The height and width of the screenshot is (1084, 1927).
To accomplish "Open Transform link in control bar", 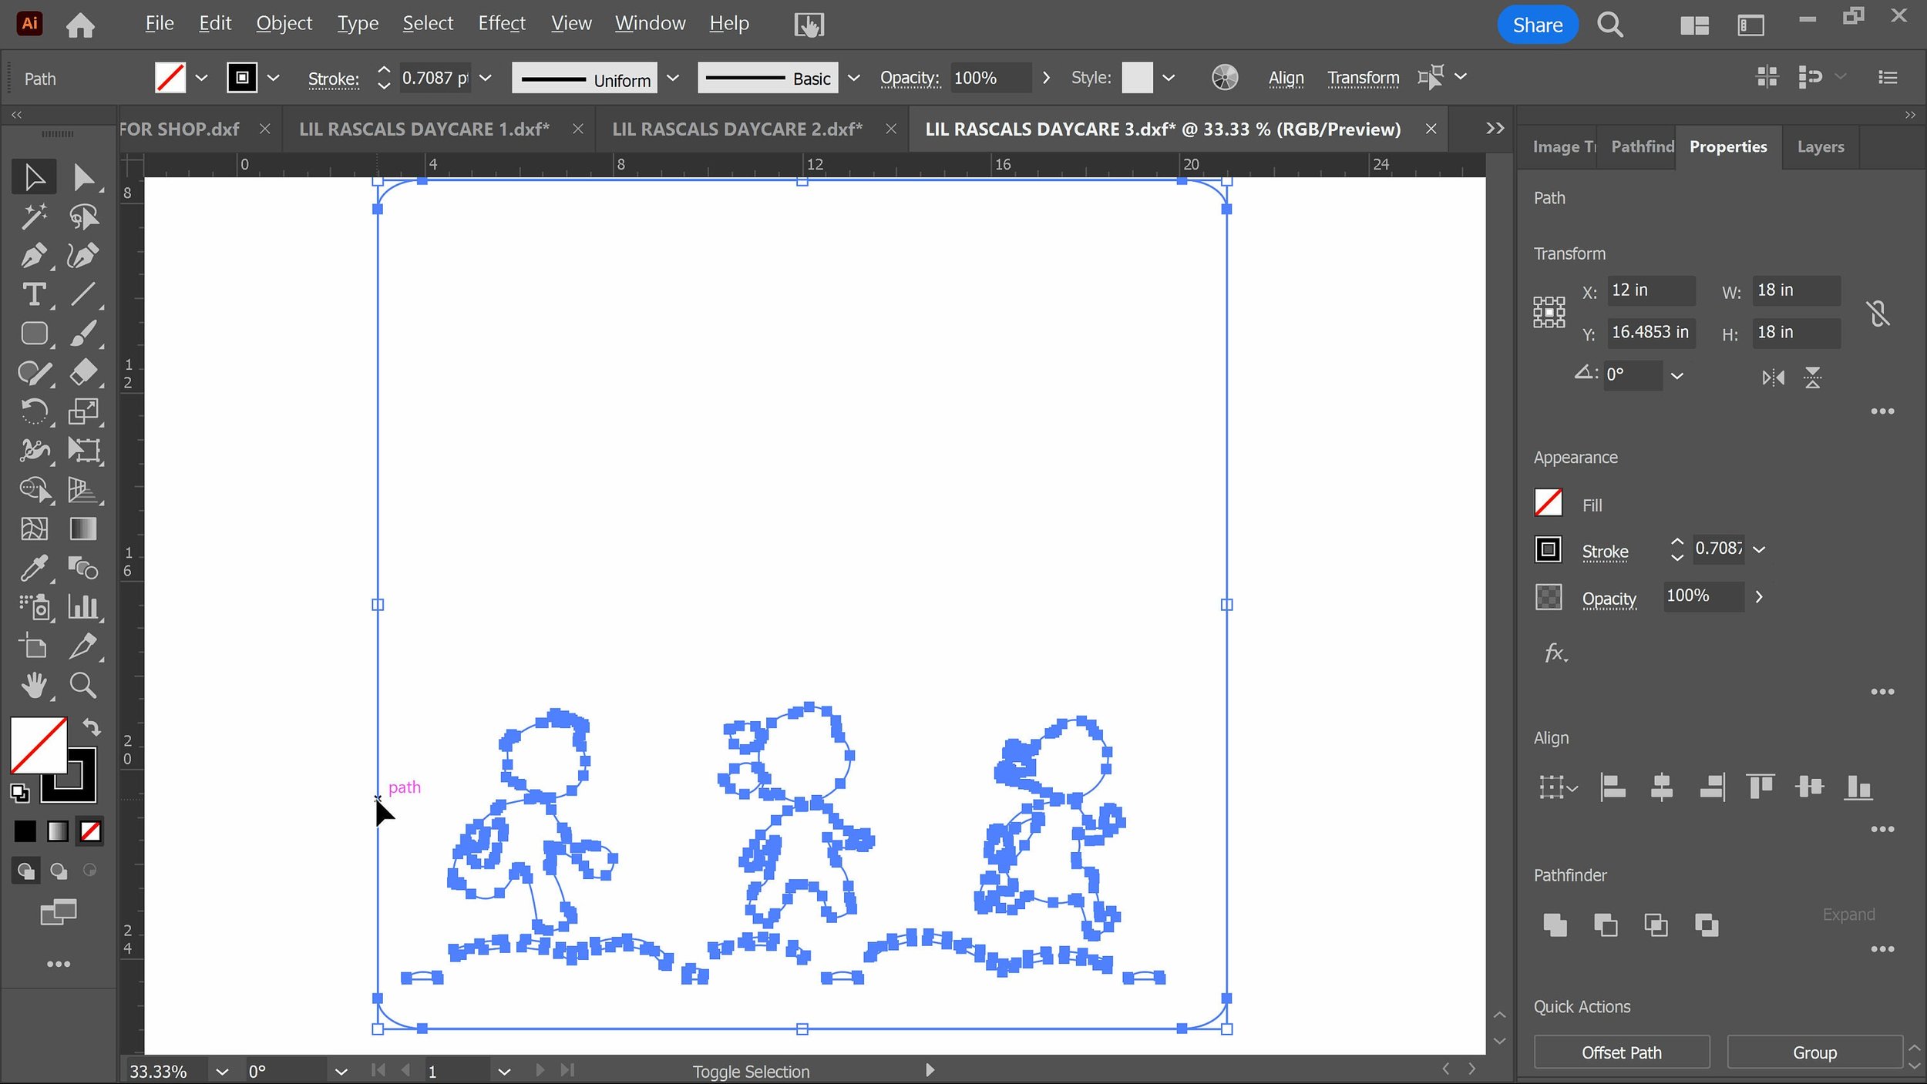I will tap(1363, 78).
